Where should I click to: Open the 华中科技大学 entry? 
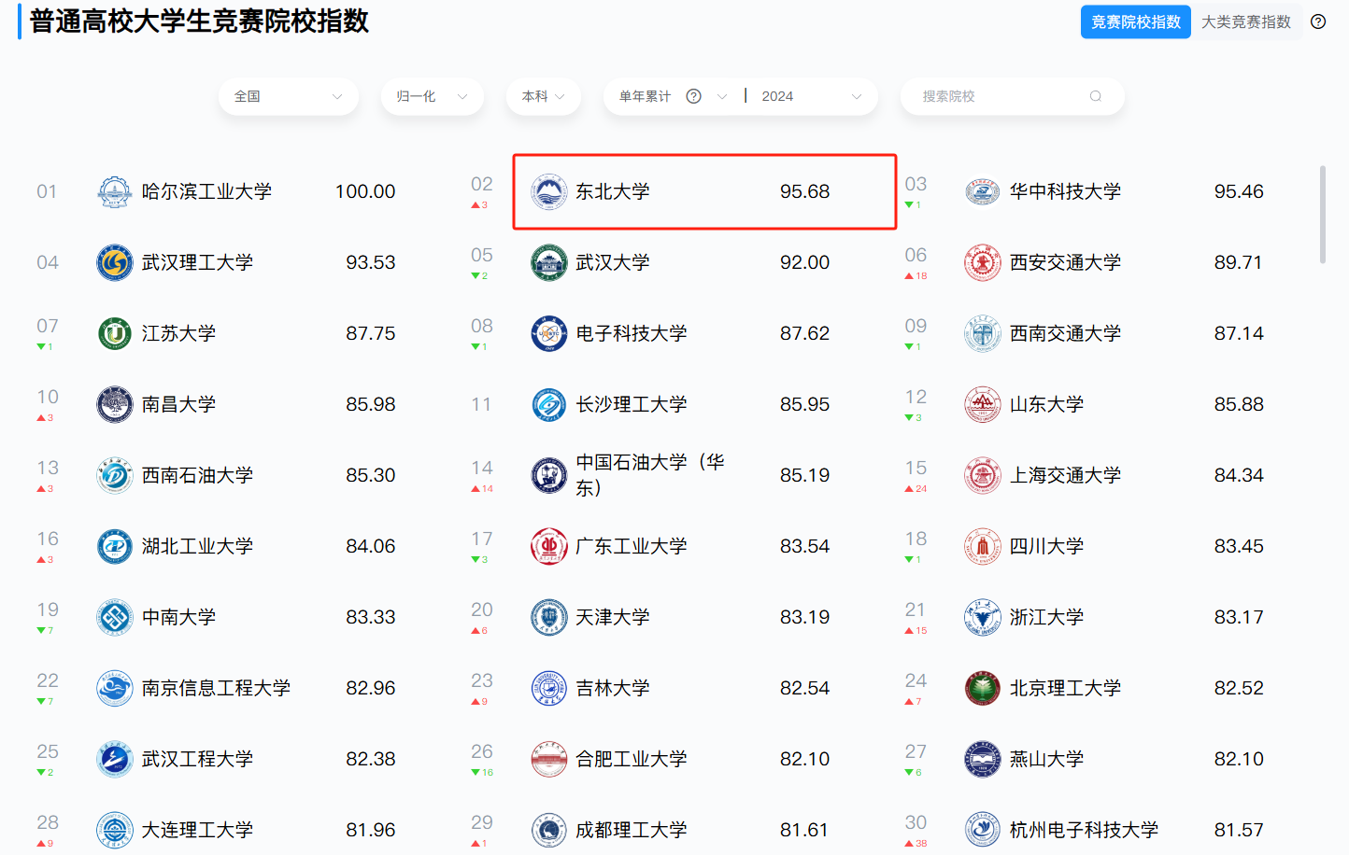(x=1065, y=191)
